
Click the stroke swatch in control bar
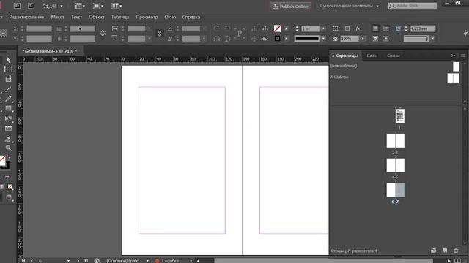277,39
